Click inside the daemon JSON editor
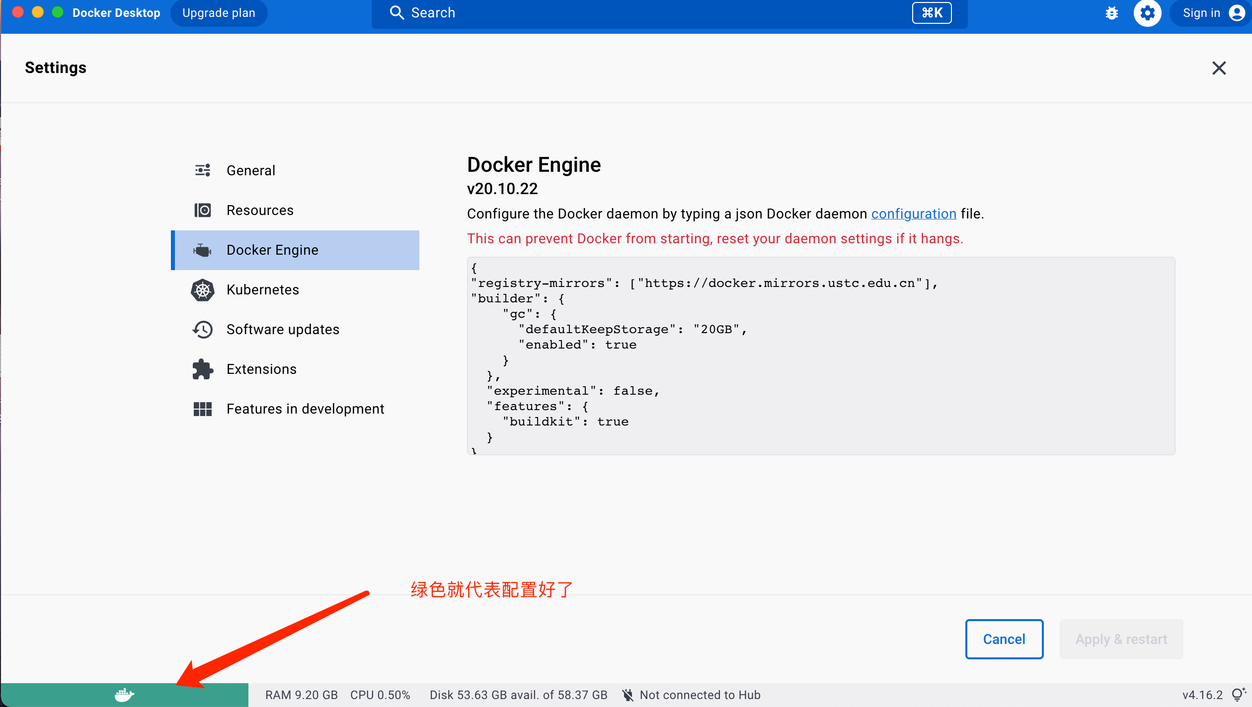This screenshot has height=707, width=1252. pyautogui.click(x=821, y=355)
